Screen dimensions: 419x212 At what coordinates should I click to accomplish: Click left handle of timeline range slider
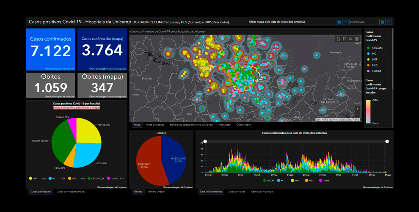tap(205, 141)
